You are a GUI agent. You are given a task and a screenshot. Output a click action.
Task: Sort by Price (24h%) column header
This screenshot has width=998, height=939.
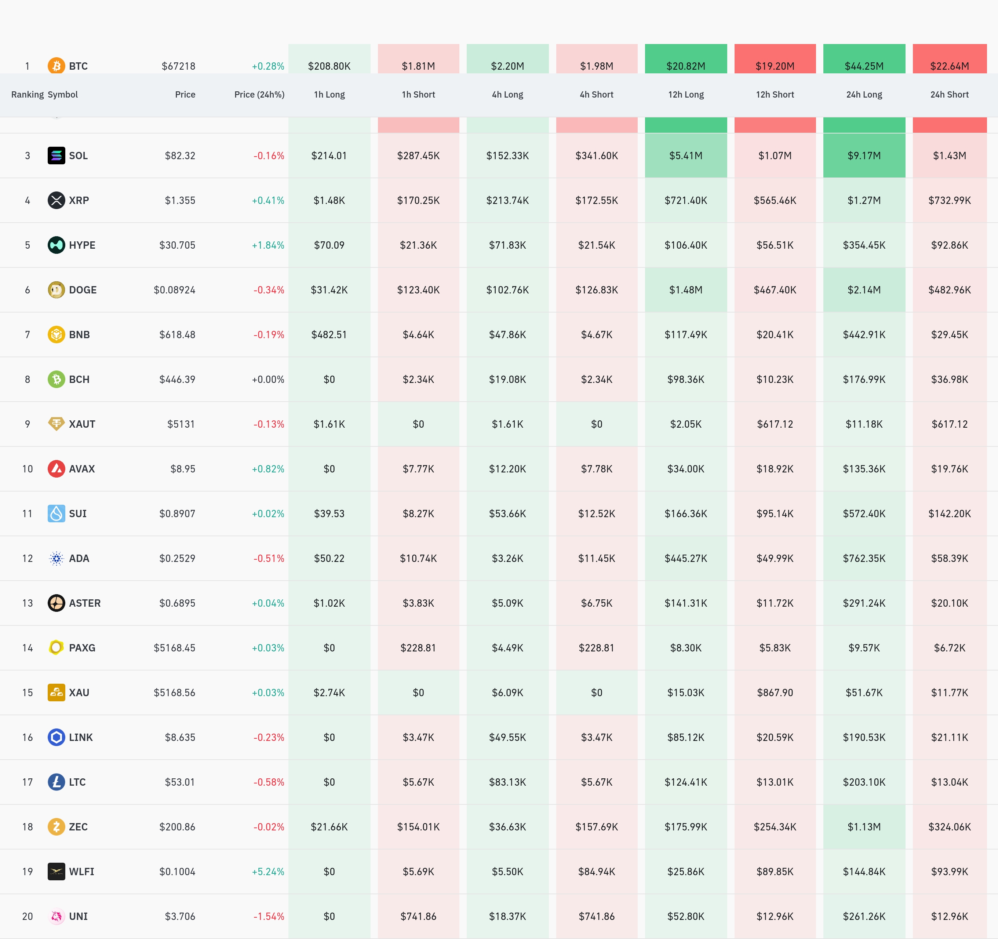click(x=259, y=94)
